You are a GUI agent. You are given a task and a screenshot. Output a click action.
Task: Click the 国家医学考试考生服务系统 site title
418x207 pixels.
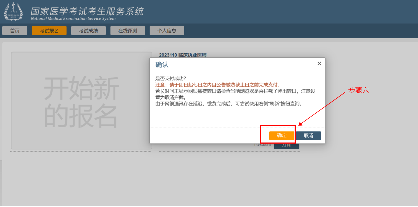87,11
